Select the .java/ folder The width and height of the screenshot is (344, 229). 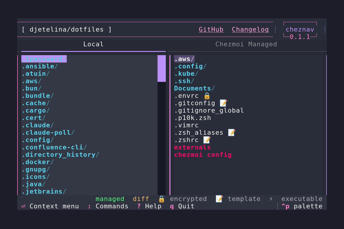click(34, 184)
